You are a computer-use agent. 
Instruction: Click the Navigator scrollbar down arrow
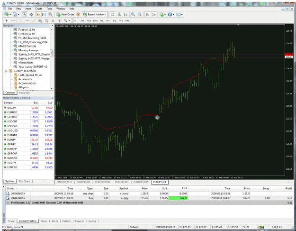(x=52, y=89)
